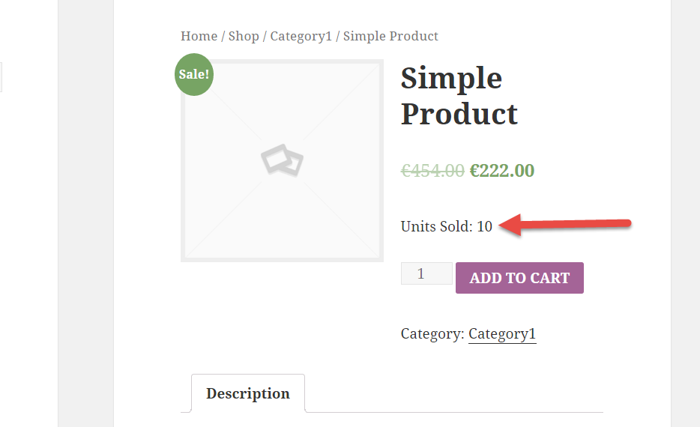Click the Simple Product title heading
This screenshot has width=700, height=427.
(459, 96)
